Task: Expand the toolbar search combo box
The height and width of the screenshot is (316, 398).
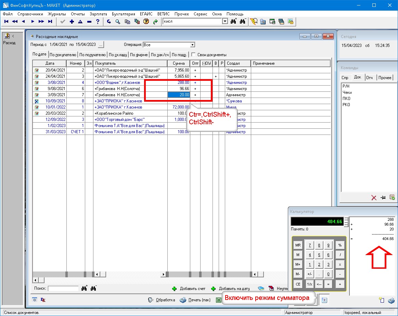Action: (x=225, y=22)
